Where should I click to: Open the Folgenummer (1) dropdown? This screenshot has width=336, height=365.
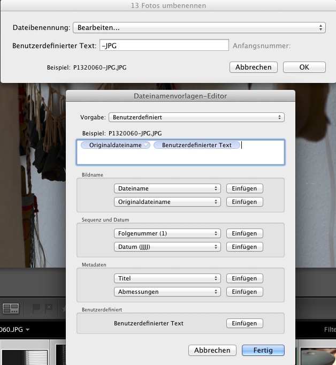point(167,233)
